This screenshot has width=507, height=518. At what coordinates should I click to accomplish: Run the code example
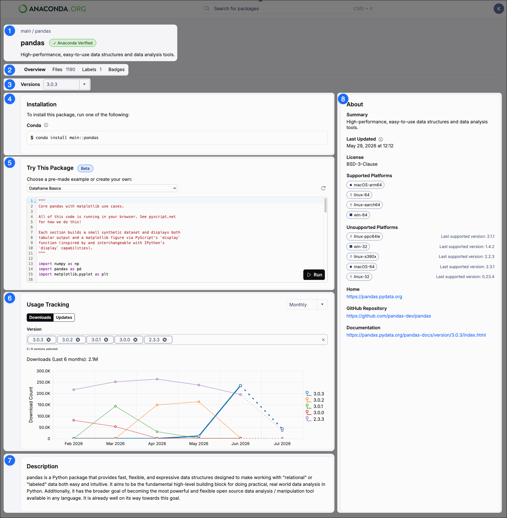click(314, 275)
